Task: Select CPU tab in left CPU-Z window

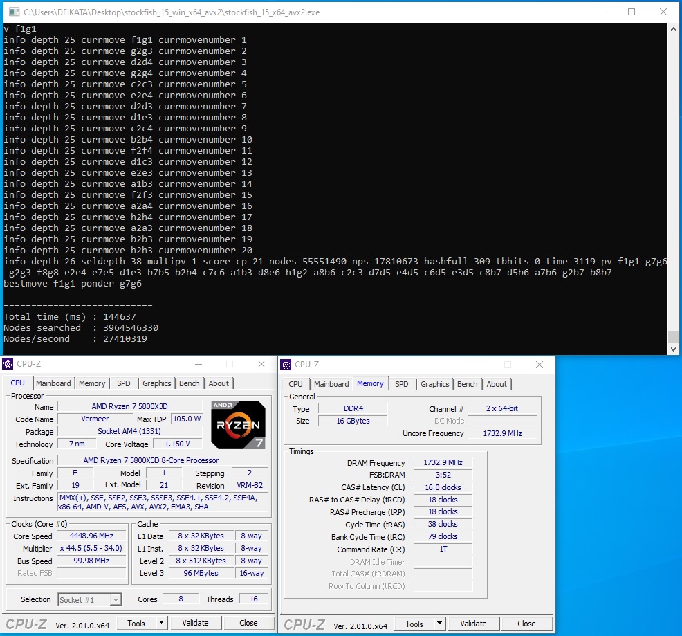Action: 17,383
